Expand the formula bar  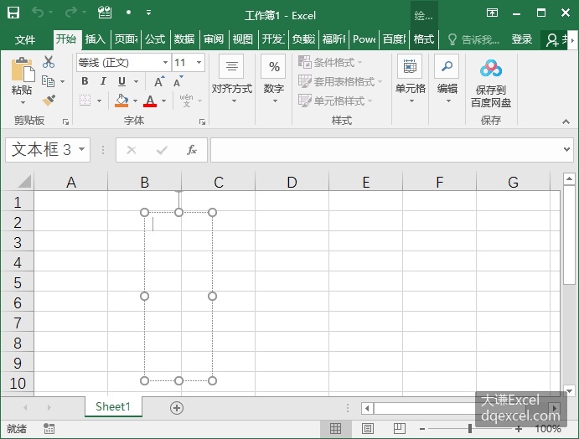566,149
